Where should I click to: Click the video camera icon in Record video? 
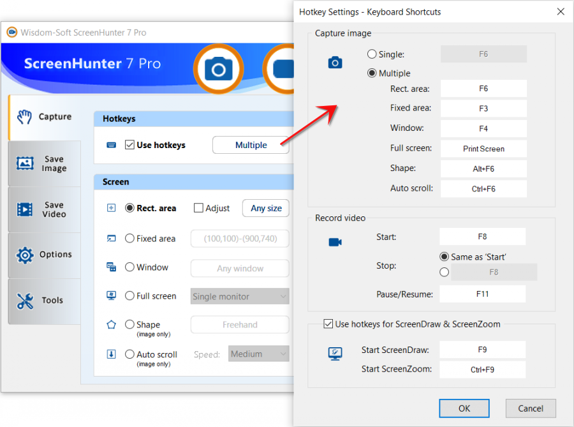coord(335,242)
